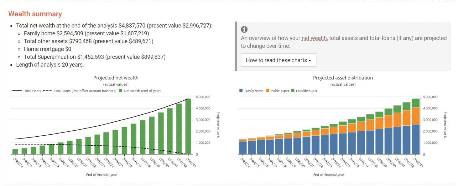This screenshot has width=458, height=186.
Task: Open the How to read these charts dropdown
Action: (278, 60)
